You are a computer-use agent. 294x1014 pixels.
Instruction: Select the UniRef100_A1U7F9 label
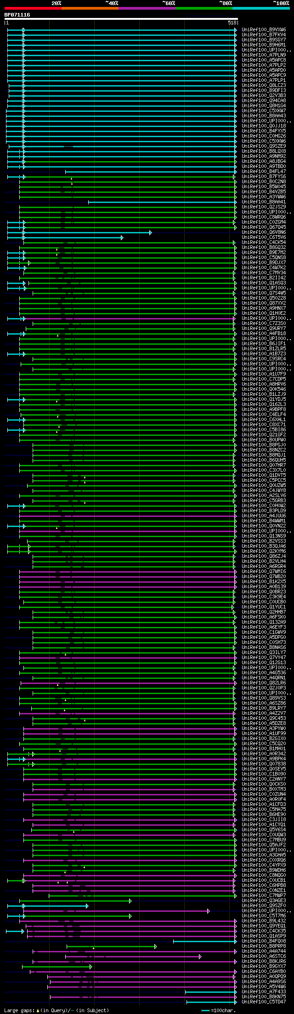[x=264, y=374]
